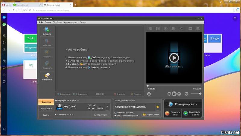Screen dimensions: 241x136
Task: Click the brightness adjustment icon above preview
Action: 165,28
